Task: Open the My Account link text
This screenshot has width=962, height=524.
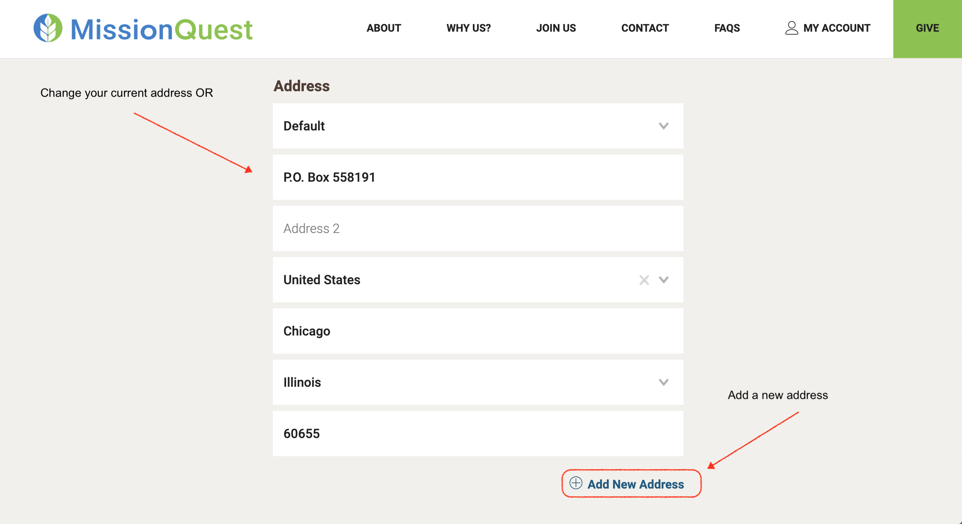Action: pos(837,28)
